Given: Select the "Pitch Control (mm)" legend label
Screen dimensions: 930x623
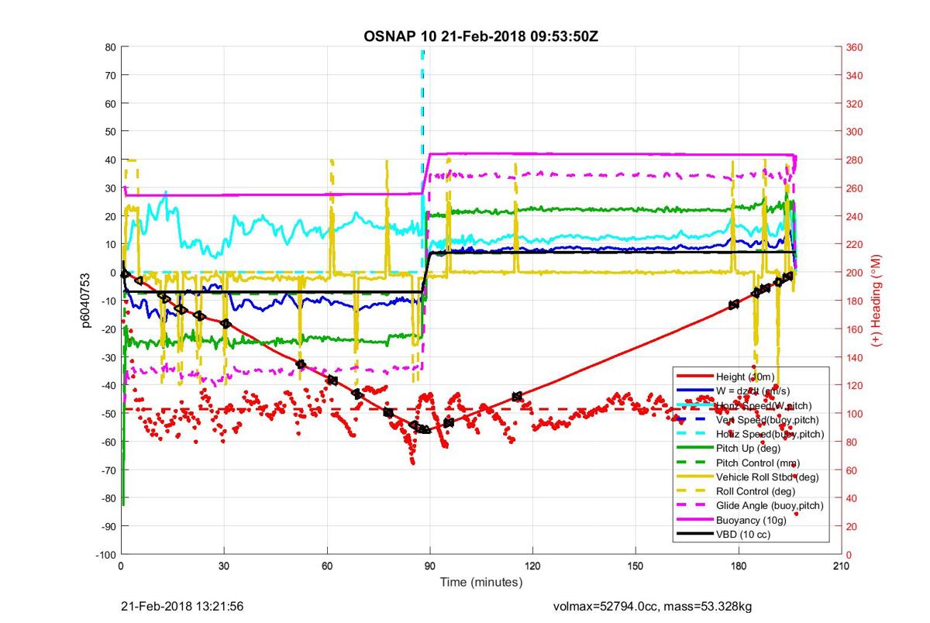Looking at the screenshot, I should click(x=757, y=463).
